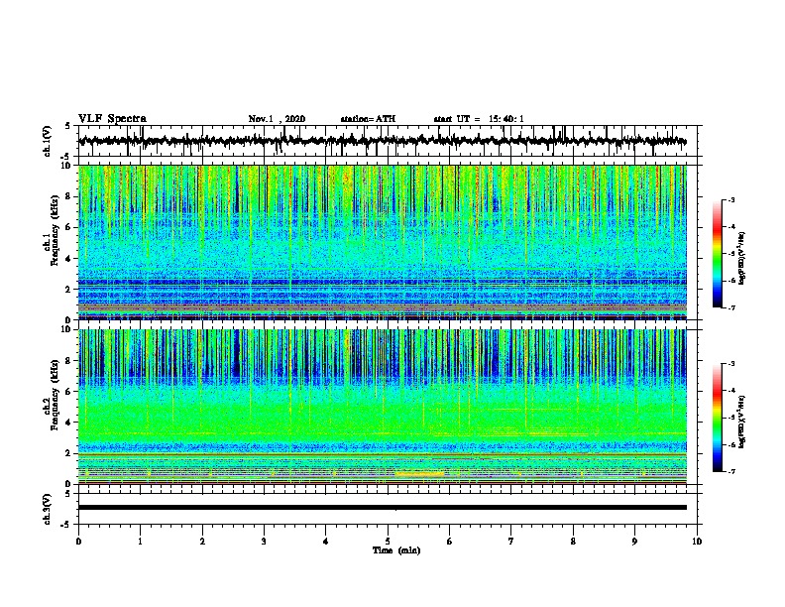The image size is (785, 607).
Task: Click the "4" kHz tick of ch.1 spectrogram
Action: tap(69, 259)
